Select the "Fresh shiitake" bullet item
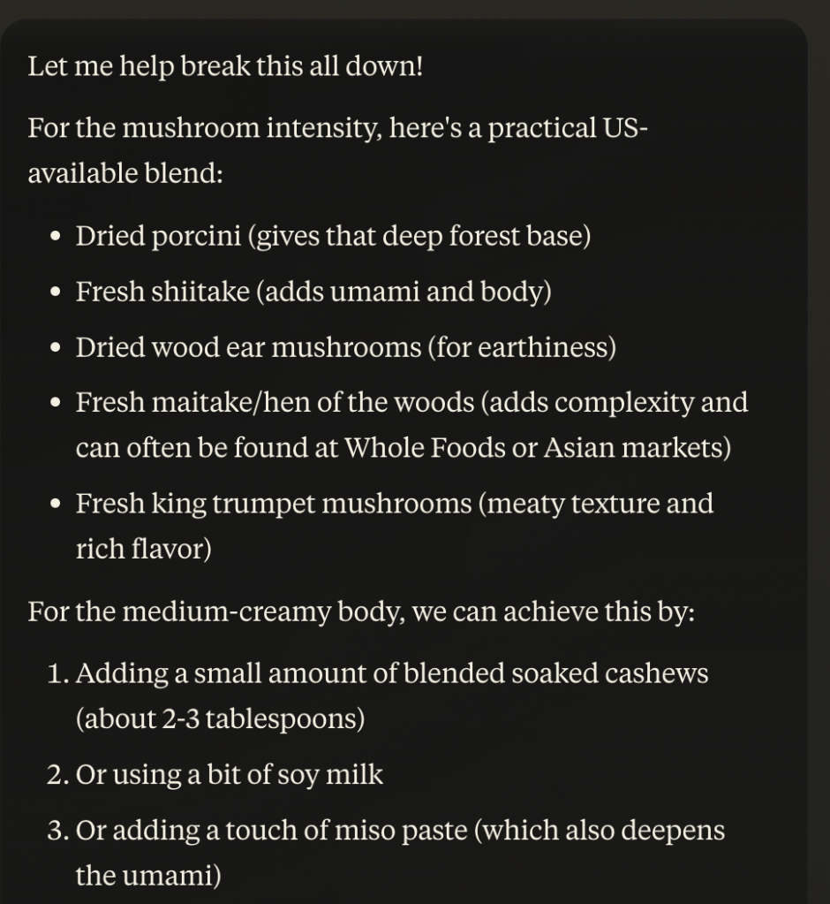830x904 pixels. coord(162,292)
